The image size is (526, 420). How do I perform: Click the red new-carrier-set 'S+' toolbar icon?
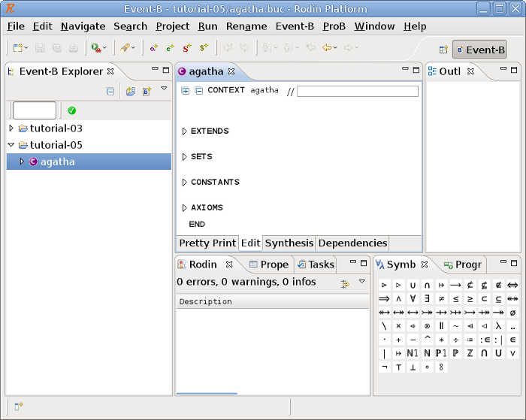[x=187, y=48]
